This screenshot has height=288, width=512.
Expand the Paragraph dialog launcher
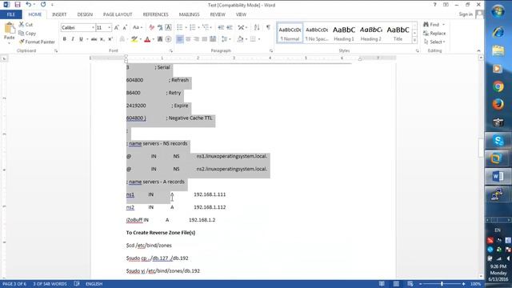click(271, 51)
